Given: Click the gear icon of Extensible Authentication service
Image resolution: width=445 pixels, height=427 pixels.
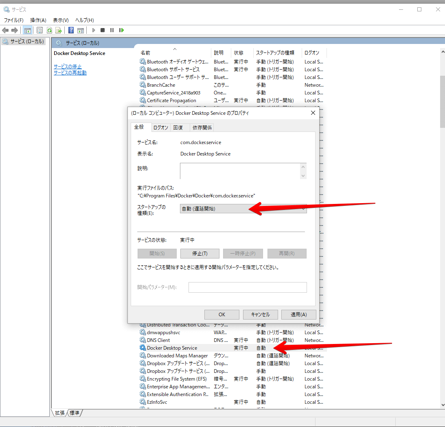Looking at the screenshot, I should coord(143,394).
